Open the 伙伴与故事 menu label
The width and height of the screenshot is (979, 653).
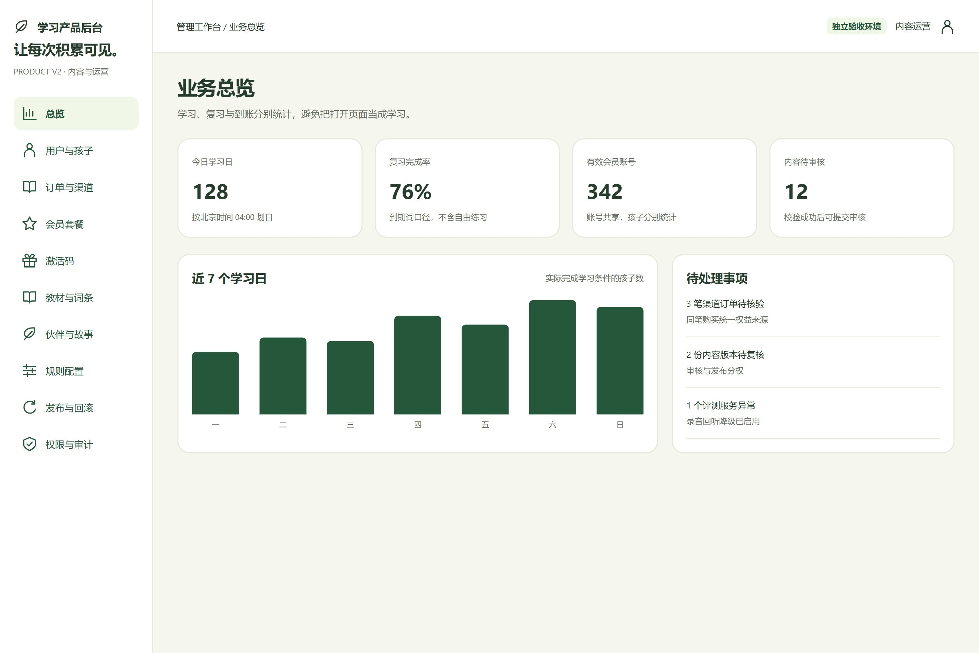[x=69, y=334]
